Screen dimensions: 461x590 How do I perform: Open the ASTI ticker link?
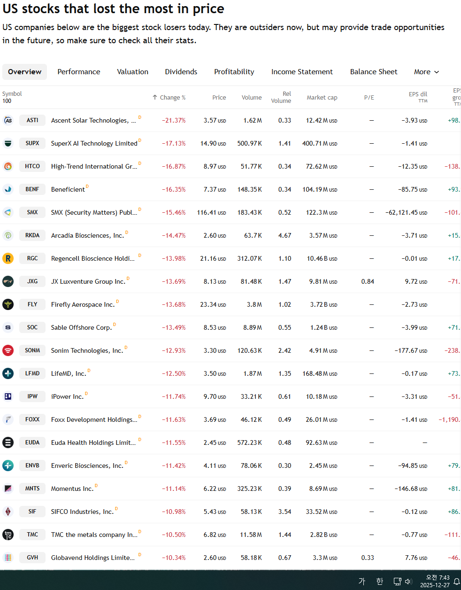click(x=32, y=120)
